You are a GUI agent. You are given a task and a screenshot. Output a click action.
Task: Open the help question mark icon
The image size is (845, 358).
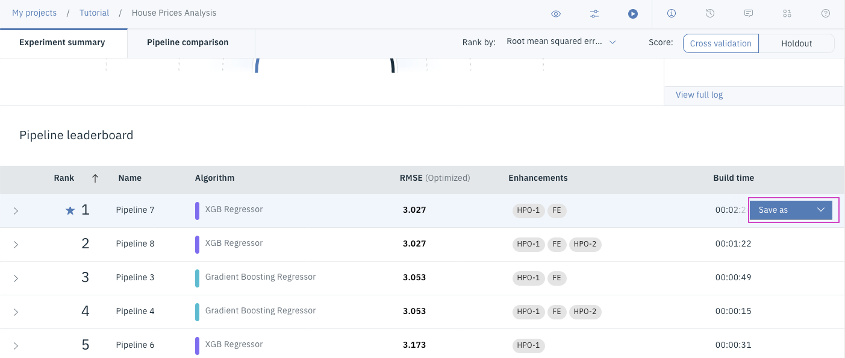(826, 13)
